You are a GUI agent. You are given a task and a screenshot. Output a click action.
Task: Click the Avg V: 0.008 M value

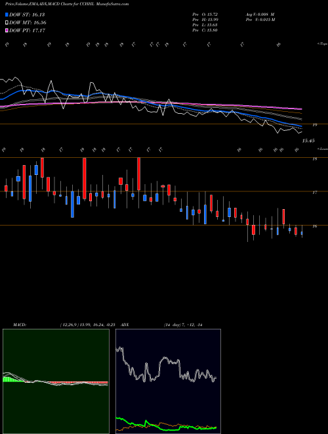click(x=260, y=14)
